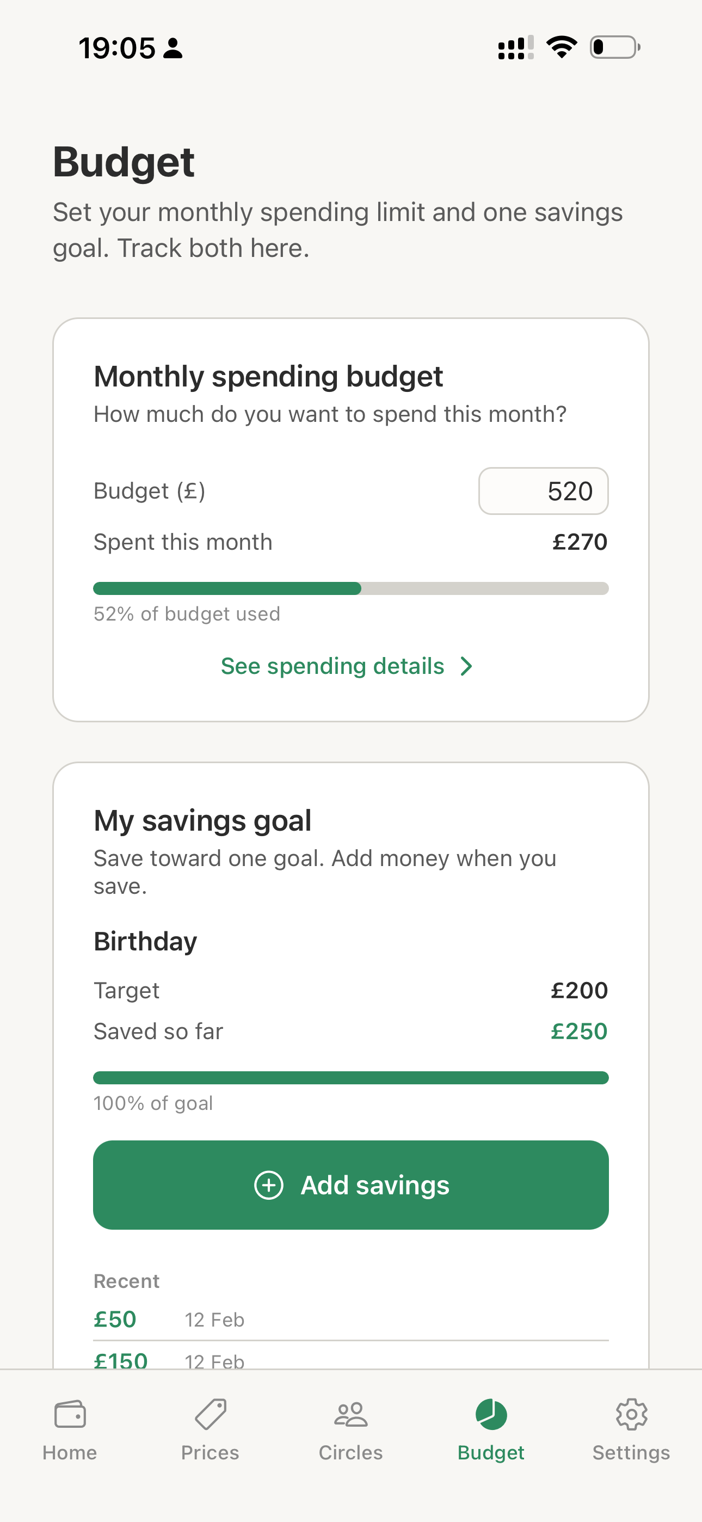Tap the savings goal progress bar

351,1078
